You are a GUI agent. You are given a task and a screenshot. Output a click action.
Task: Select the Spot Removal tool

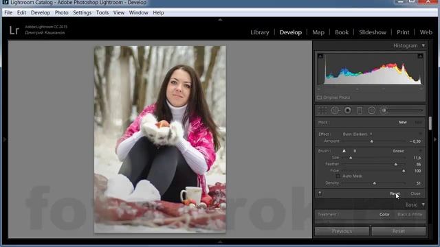335,110
